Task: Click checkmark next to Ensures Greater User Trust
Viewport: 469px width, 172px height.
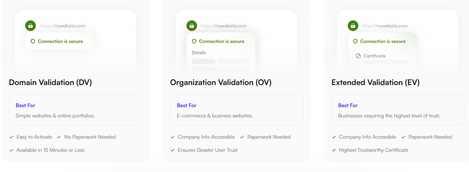Action: (x=173, y=150)
